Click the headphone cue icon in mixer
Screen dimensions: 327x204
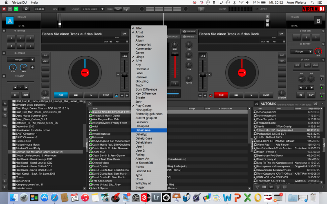point(175,83)
